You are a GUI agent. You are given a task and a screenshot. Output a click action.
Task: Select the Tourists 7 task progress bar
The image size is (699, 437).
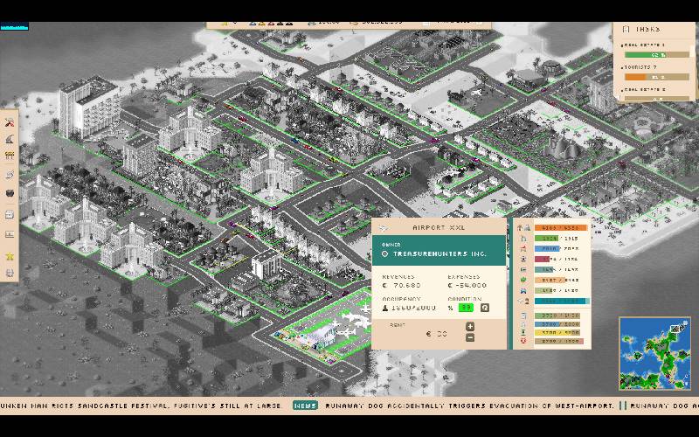coord(656,77)
